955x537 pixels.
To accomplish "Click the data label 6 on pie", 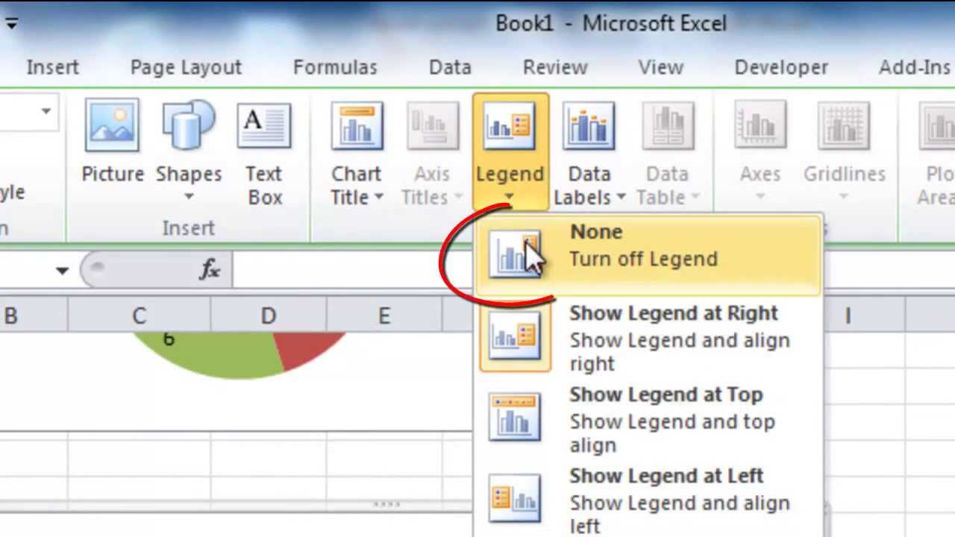I will click(x=169, y=339).
